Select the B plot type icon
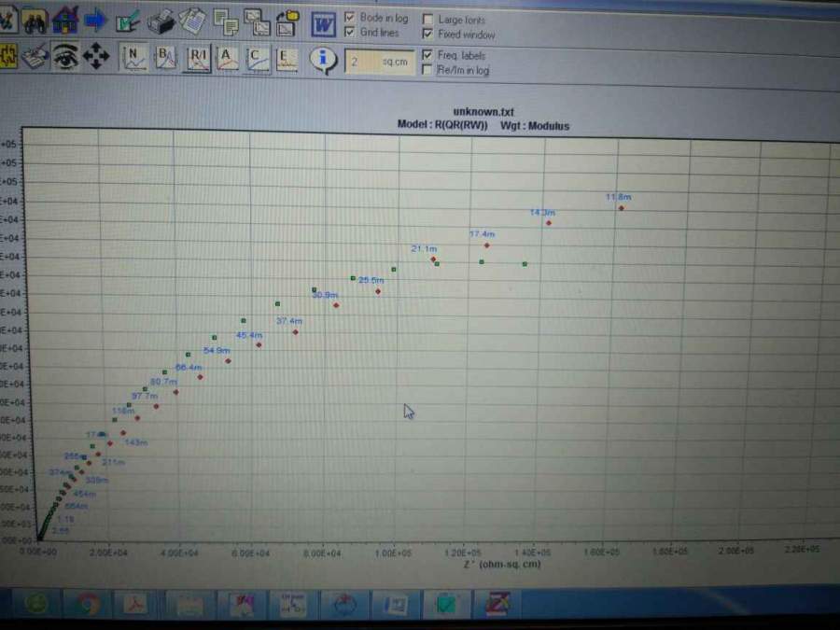Screen dimensions: 840x630 (165, 58)
